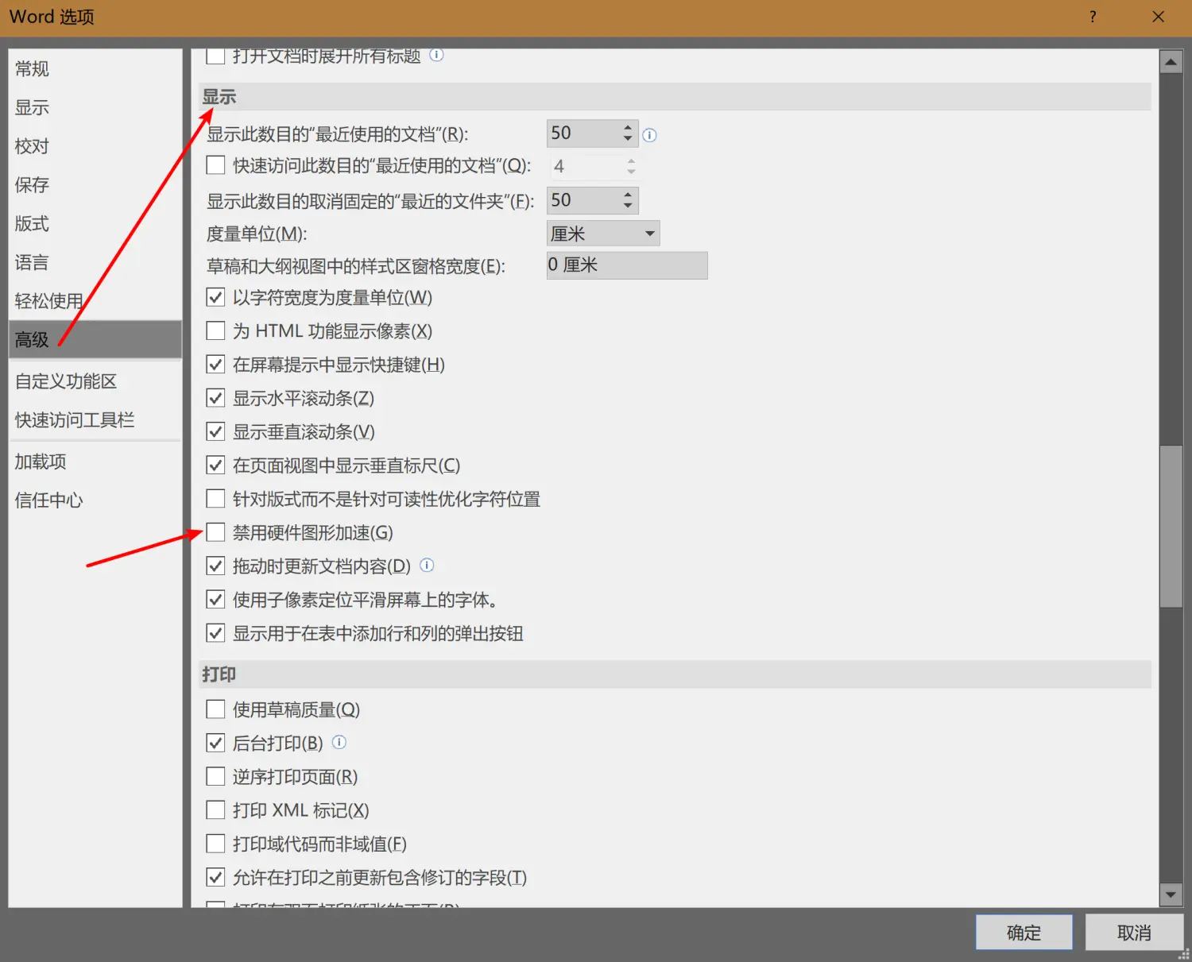
Task: Enable 打印 XML 标记 checkbox
Action: [x=215, y=810]
